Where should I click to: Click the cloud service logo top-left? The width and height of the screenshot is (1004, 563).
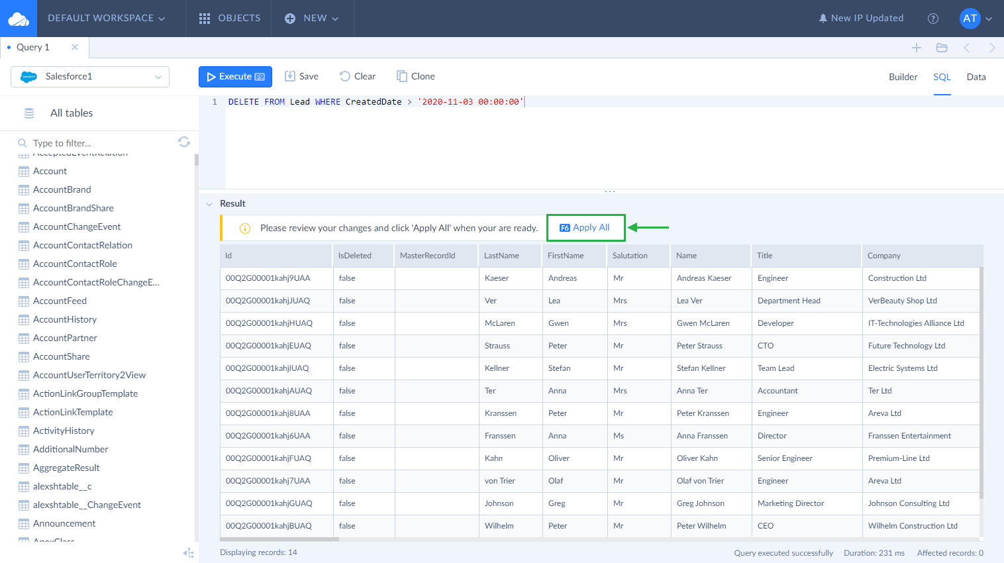[x=18, y=18]
